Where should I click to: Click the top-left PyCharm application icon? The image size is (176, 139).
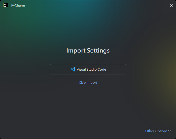(6, 5)
